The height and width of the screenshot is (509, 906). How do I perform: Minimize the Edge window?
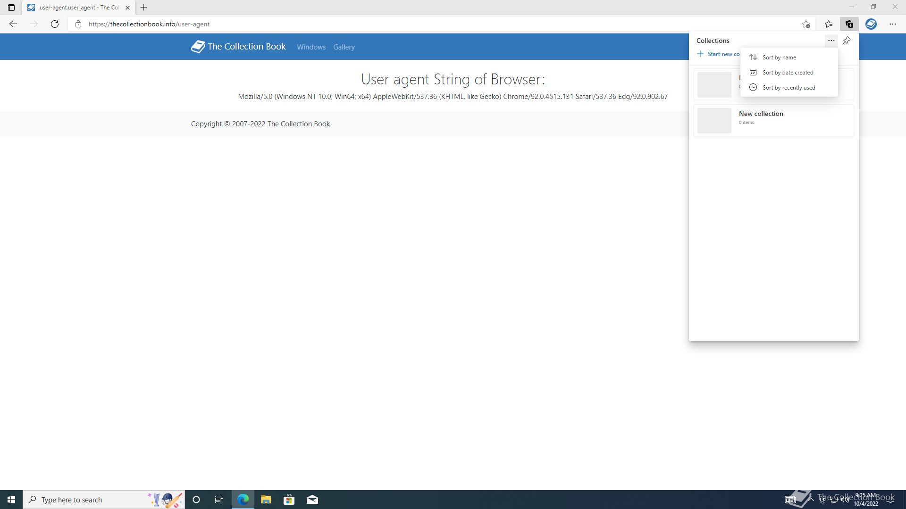pyautogui.click(x=852, y=7)
